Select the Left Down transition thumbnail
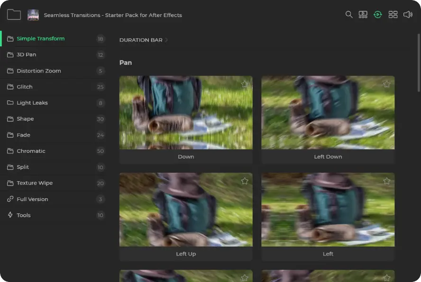The image size is (421, 282). [328, 113]
